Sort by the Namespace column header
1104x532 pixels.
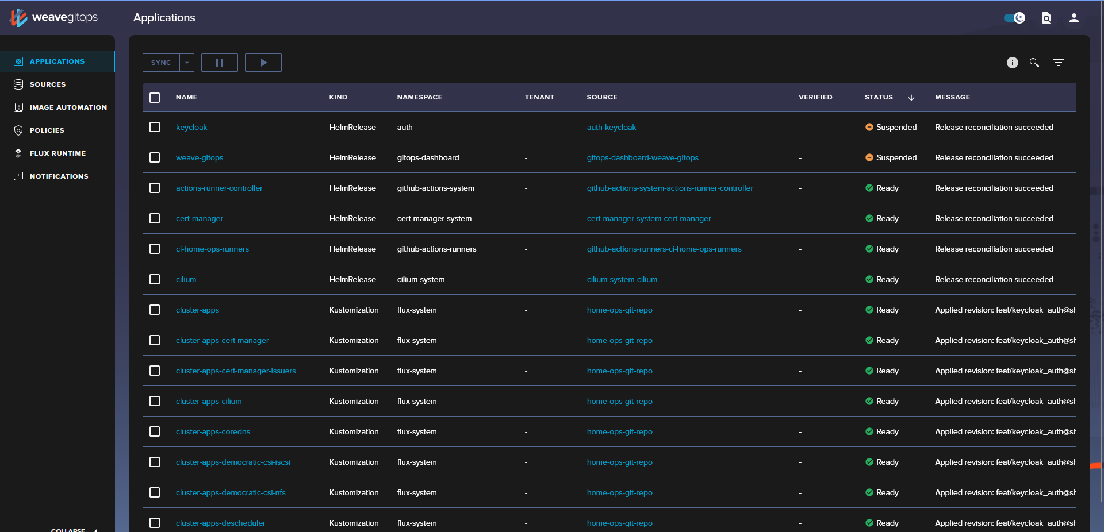(420, 97)
